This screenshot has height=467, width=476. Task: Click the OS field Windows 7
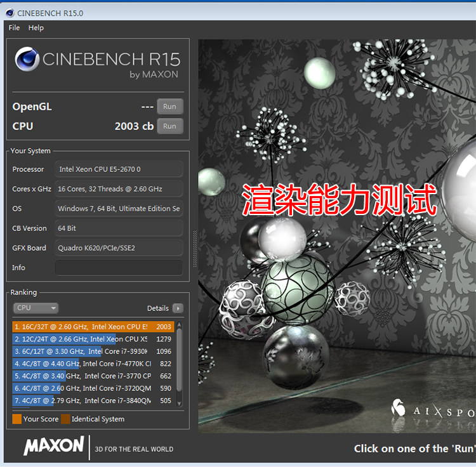[x=119, y=209]
